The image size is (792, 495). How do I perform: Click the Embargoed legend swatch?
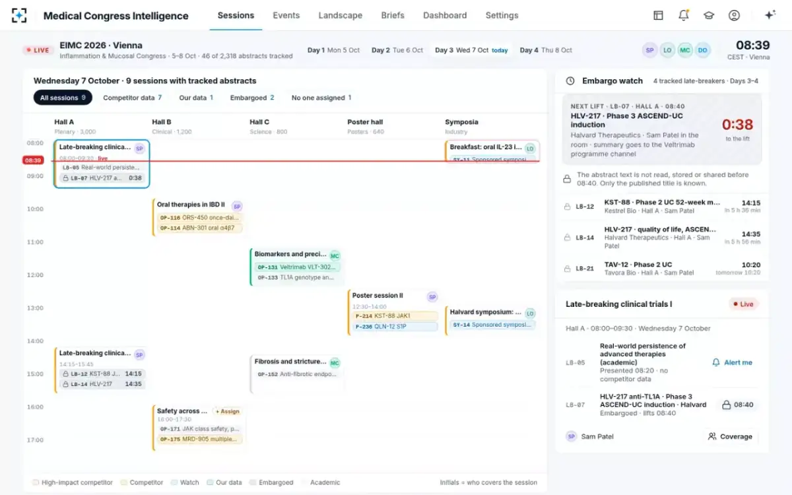[x=253, y=482]
